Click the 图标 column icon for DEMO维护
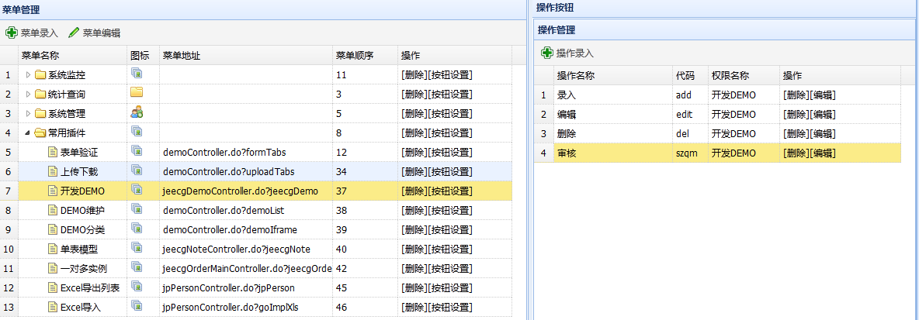Image resolution: width=919 pixels, height=320 pixels. [x=137, y=209]
